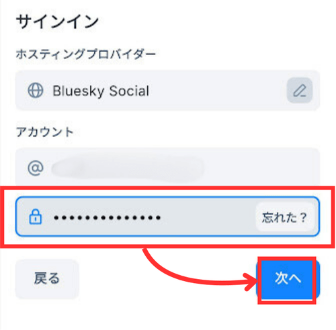
Task: Click empty area right of blurred username
Action: (x=260, y=168)
